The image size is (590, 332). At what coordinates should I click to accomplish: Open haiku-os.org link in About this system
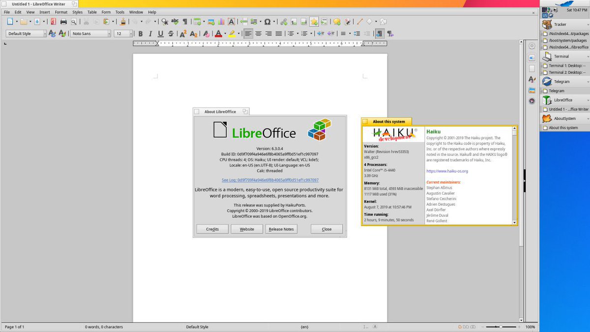(x=447, y=171)
